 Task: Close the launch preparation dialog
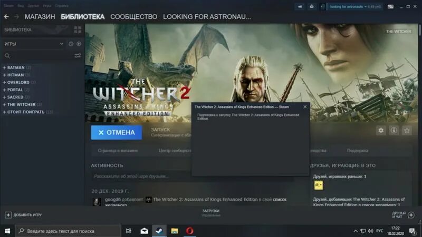click(x=305, y=107)
